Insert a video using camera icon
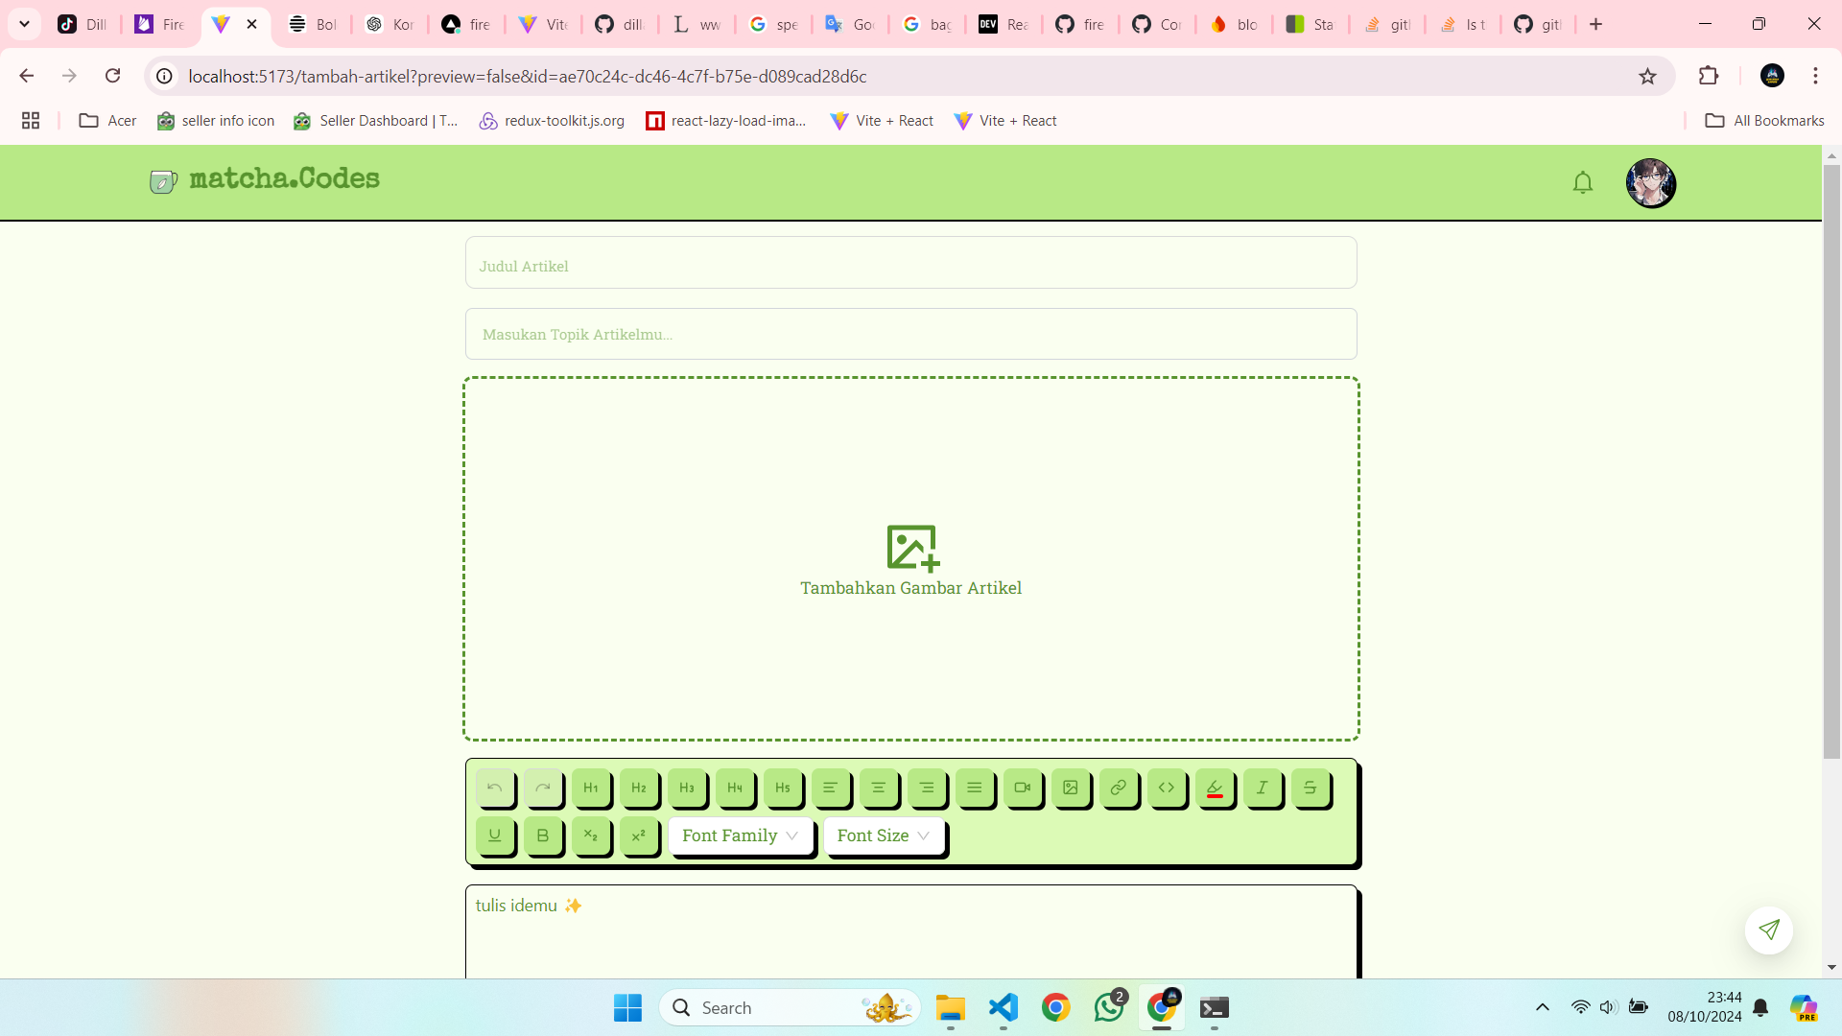1842x1036 pixels. pos(1023,788)
